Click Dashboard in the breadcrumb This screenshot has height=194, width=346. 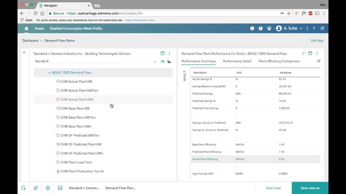[30, 41]
